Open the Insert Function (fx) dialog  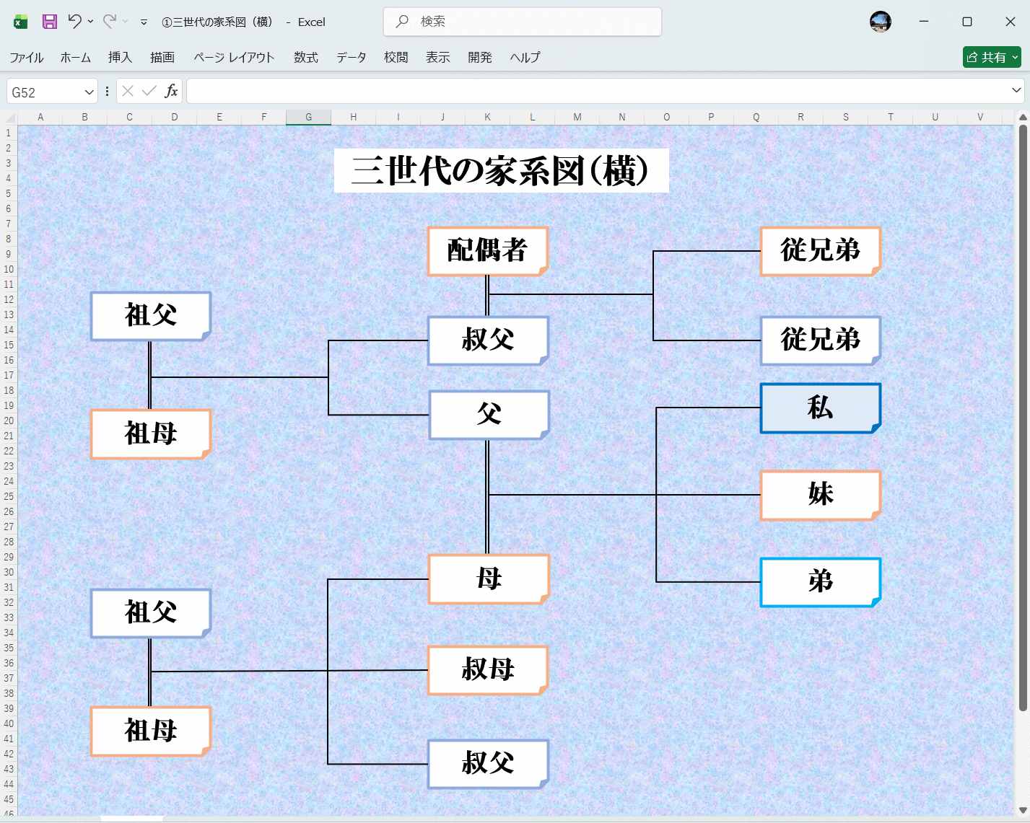172,91
